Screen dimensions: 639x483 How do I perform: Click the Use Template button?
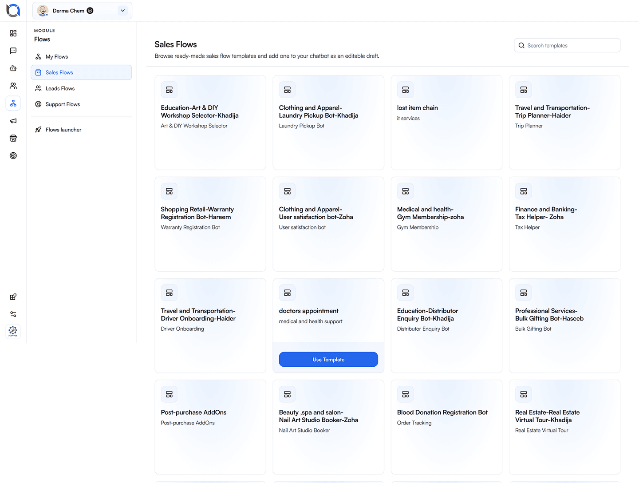(x=328, y=360)
